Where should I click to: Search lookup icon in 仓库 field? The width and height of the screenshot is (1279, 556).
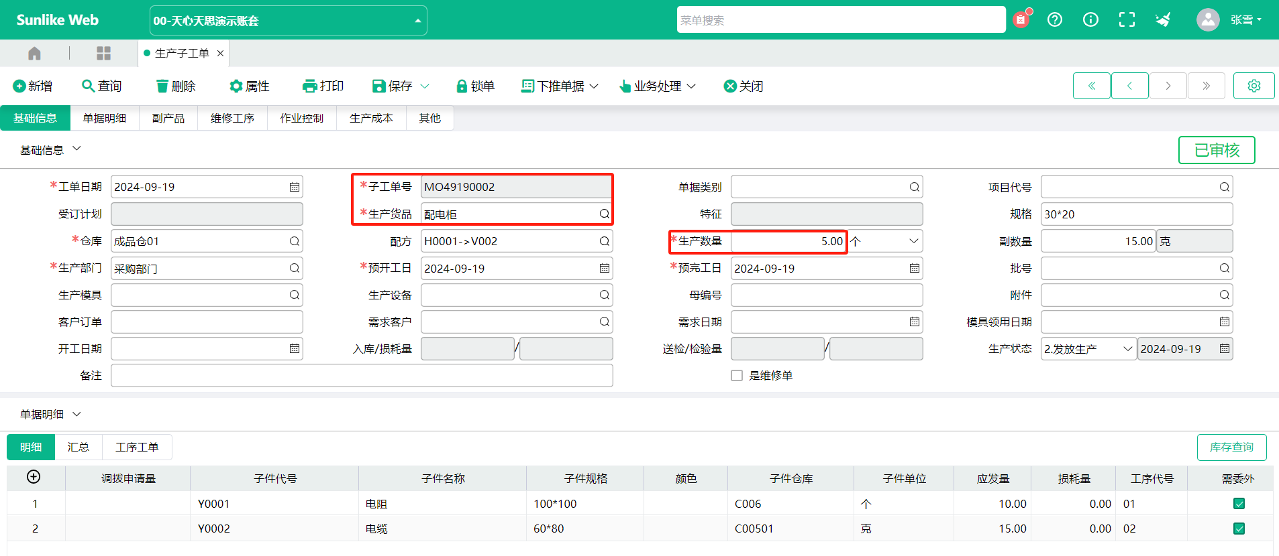295,241
